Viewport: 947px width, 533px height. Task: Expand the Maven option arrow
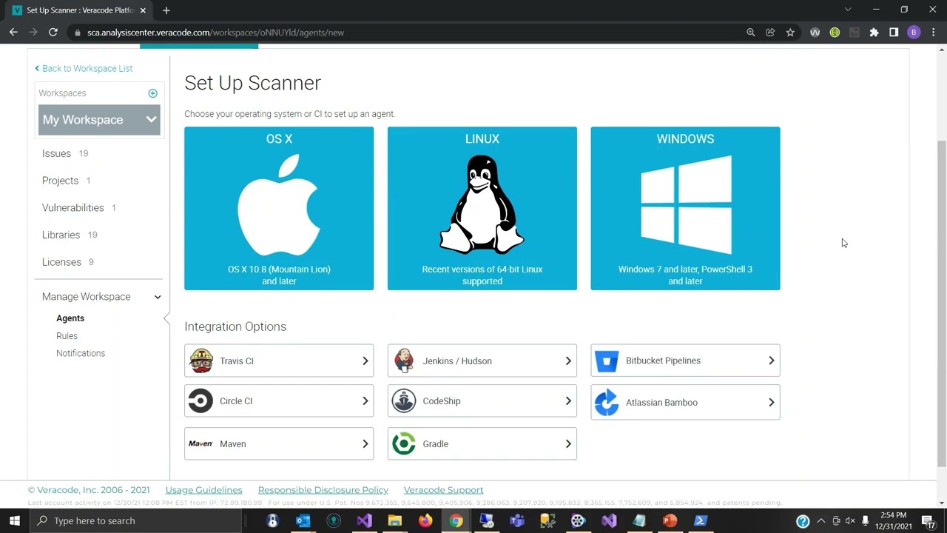tap(365, 443)
